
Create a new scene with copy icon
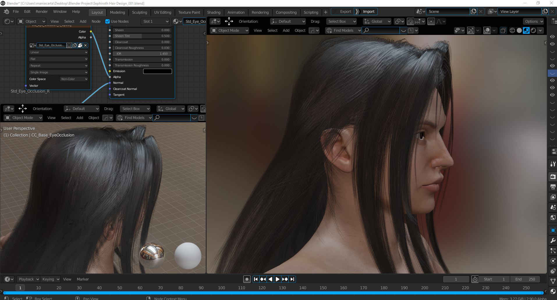(473, 12)
